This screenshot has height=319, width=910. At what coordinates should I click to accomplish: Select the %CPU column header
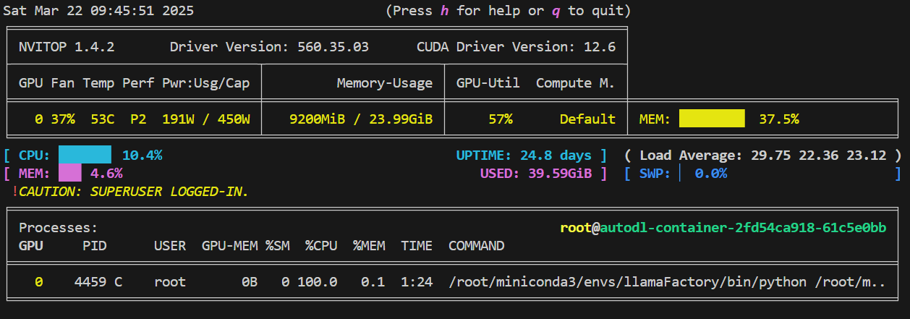[x=320, y=246]
